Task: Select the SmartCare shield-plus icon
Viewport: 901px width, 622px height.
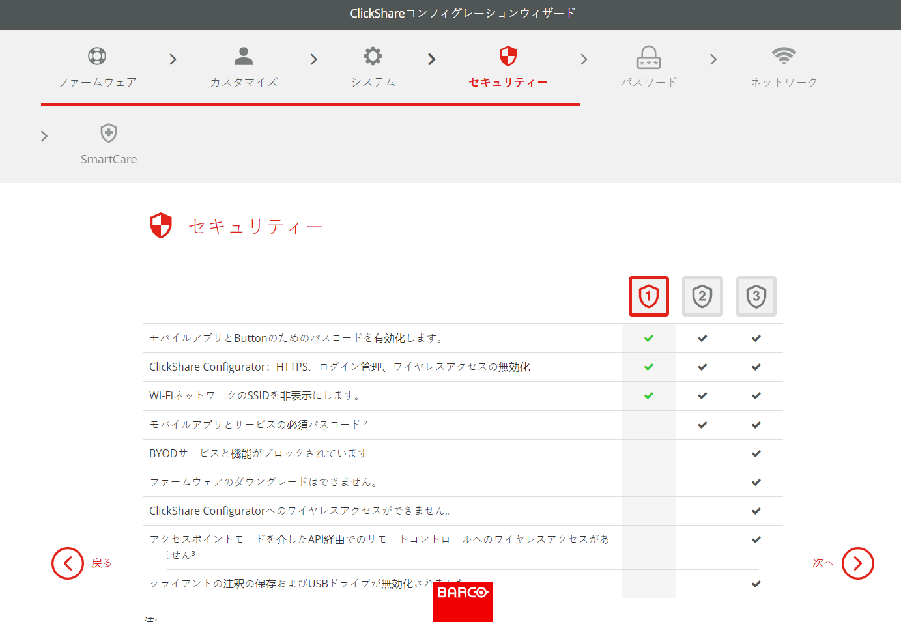Action: [109, 133]
